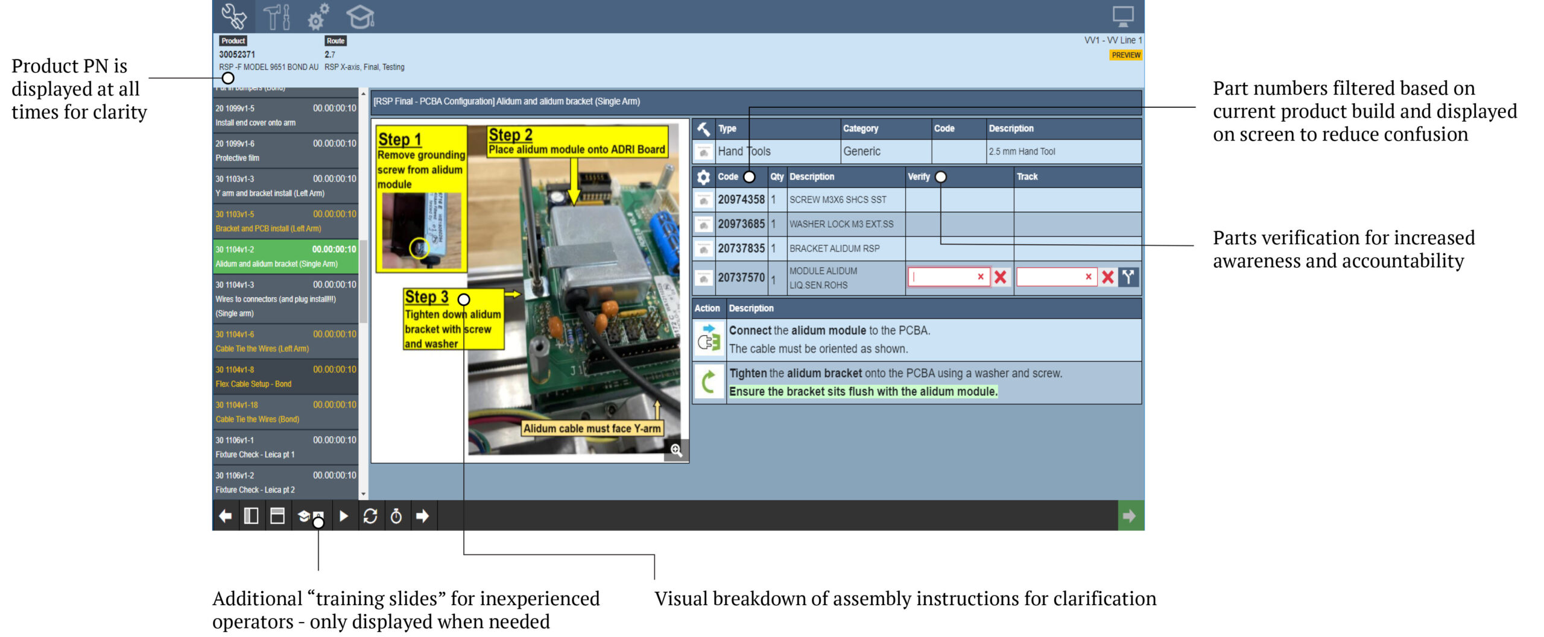Viewport: 1544px width, 637px height.
Task: Click WASHER LOCK M3 EXT.SS description
Action: [841, 224]
